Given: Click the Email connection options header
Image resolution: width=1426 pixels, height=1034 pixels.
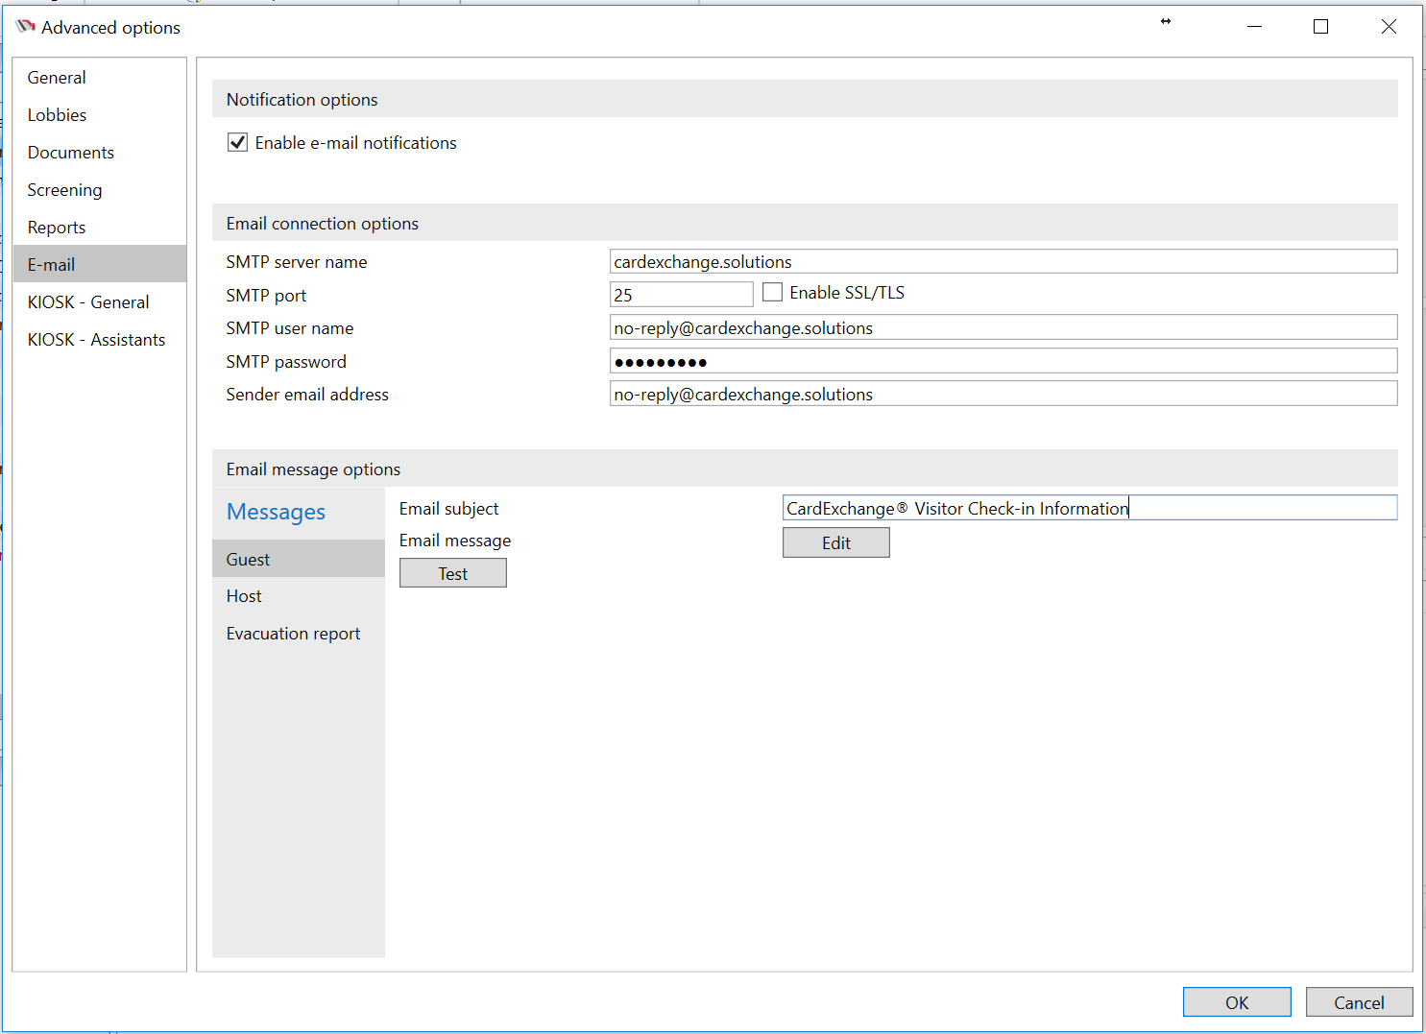Looking at the screenshot, I should (805, 223).
